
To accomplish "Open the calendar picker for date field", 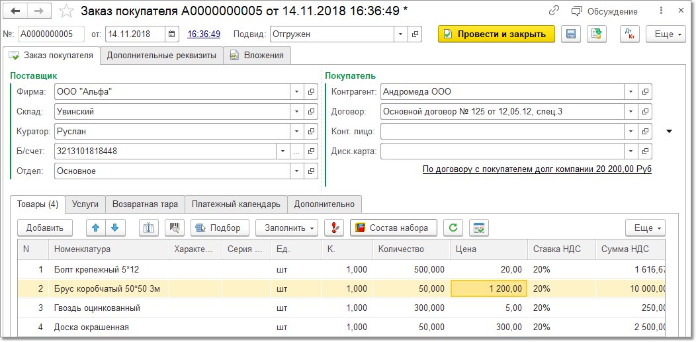I will click(x=172, y=34).
